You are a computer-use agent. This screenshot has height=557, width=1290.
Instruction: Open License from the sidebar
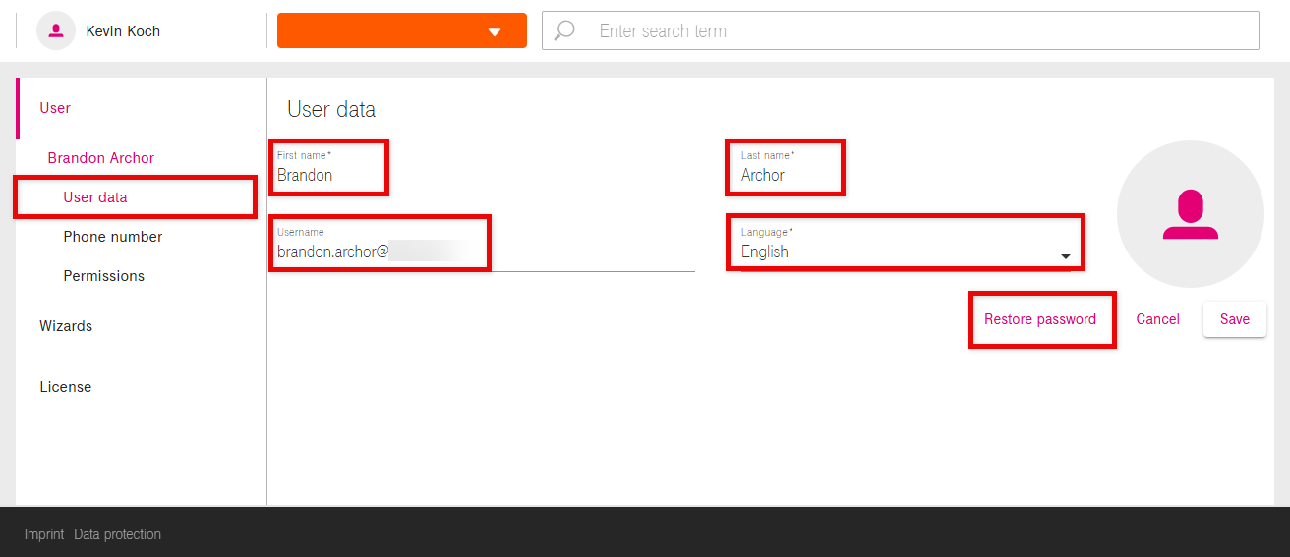(x=66, y=387)
